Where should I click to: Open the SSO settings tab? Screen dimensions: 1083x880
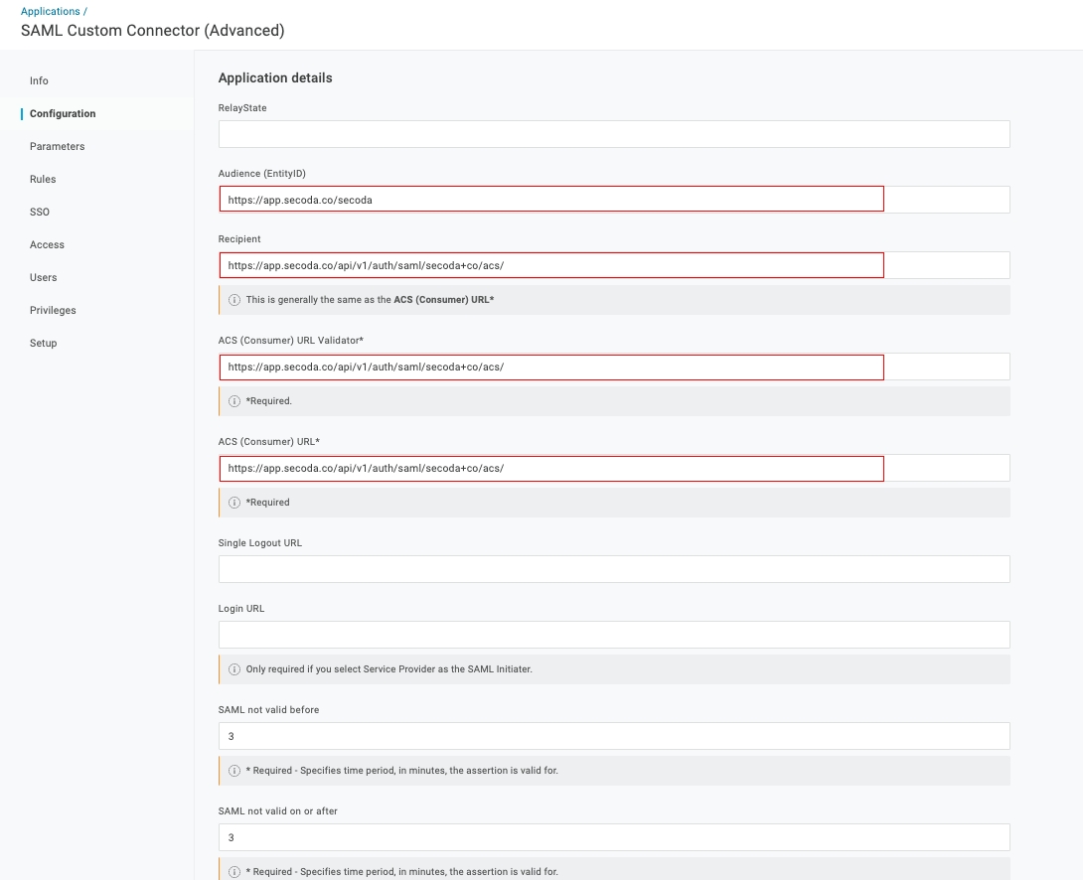40,212
